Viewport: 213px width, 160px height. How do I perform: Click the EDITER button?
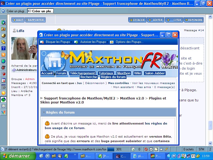155,20
